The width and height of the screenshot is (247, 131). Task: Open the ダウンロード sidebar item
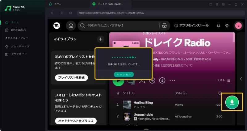(16, 54)
